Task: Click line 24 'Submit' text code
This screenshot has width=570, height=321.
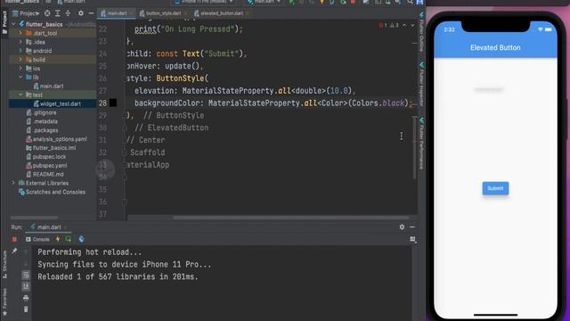Action: 221,53
